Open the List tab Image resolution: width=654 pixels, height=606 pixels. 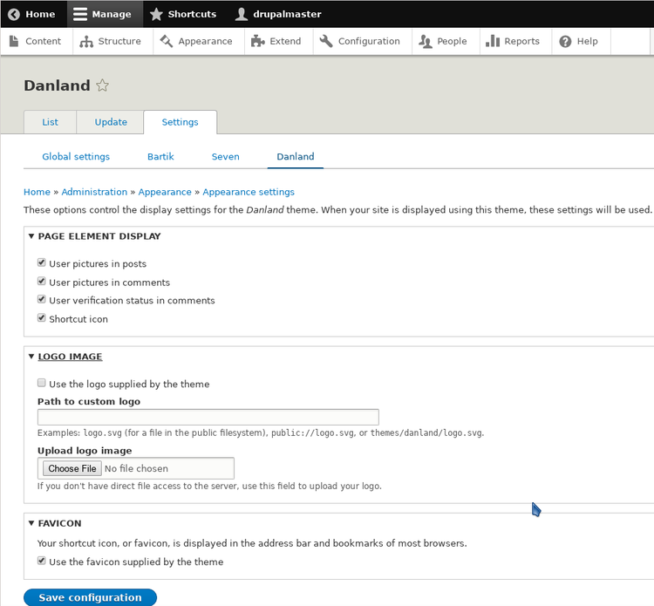[x=50, y=122]
